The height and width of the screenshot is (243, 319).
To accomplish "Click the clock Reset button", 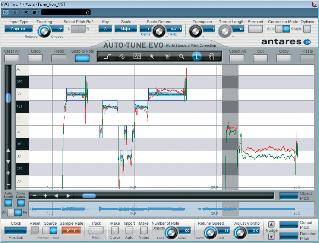I will point(35,231).
